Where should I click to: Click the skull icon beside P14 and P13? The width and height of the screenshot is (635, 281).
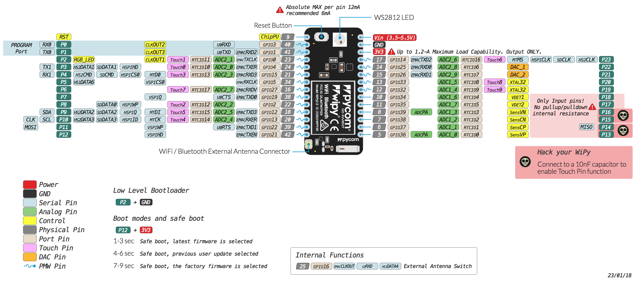click(623, 130)
